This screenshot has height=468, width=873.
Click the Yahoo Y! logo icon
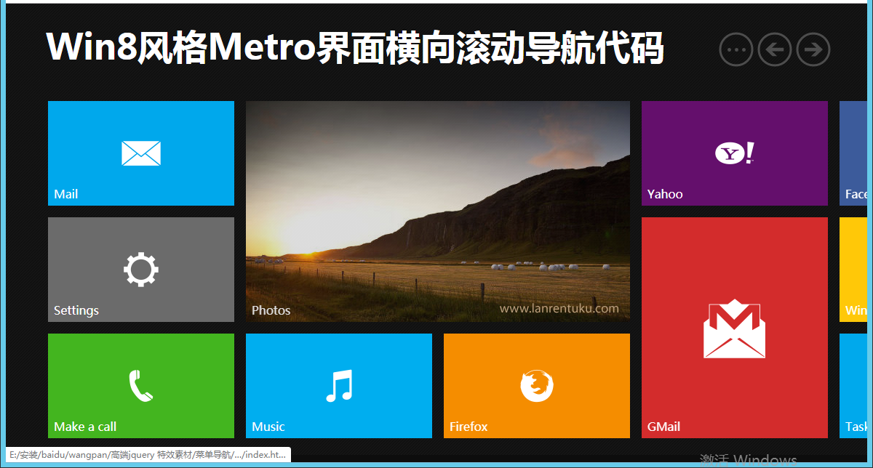click(735, 153)
